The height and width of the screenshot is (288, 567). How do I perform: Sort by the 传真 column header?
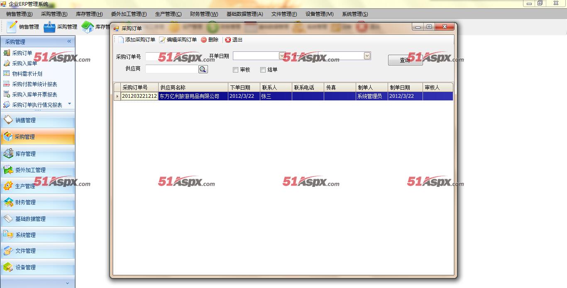click(340, 87)
